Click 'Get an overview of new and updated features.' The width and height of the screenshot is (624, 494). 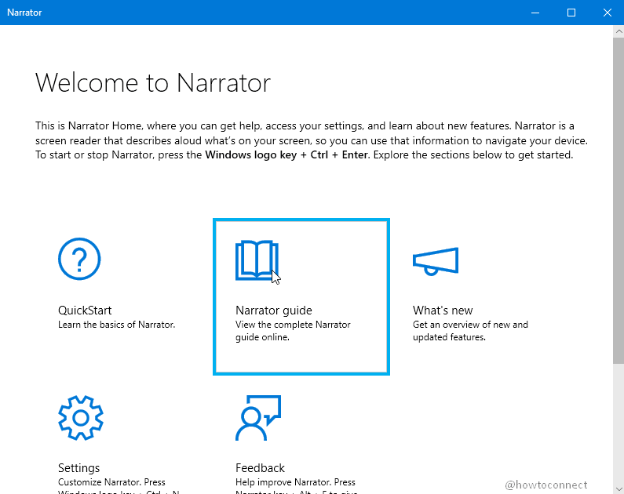click(470, 331)
